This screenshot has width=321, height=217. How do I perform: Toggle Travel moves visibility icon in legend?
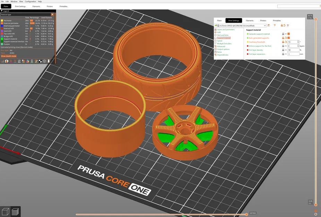click(x=2, y=61)
